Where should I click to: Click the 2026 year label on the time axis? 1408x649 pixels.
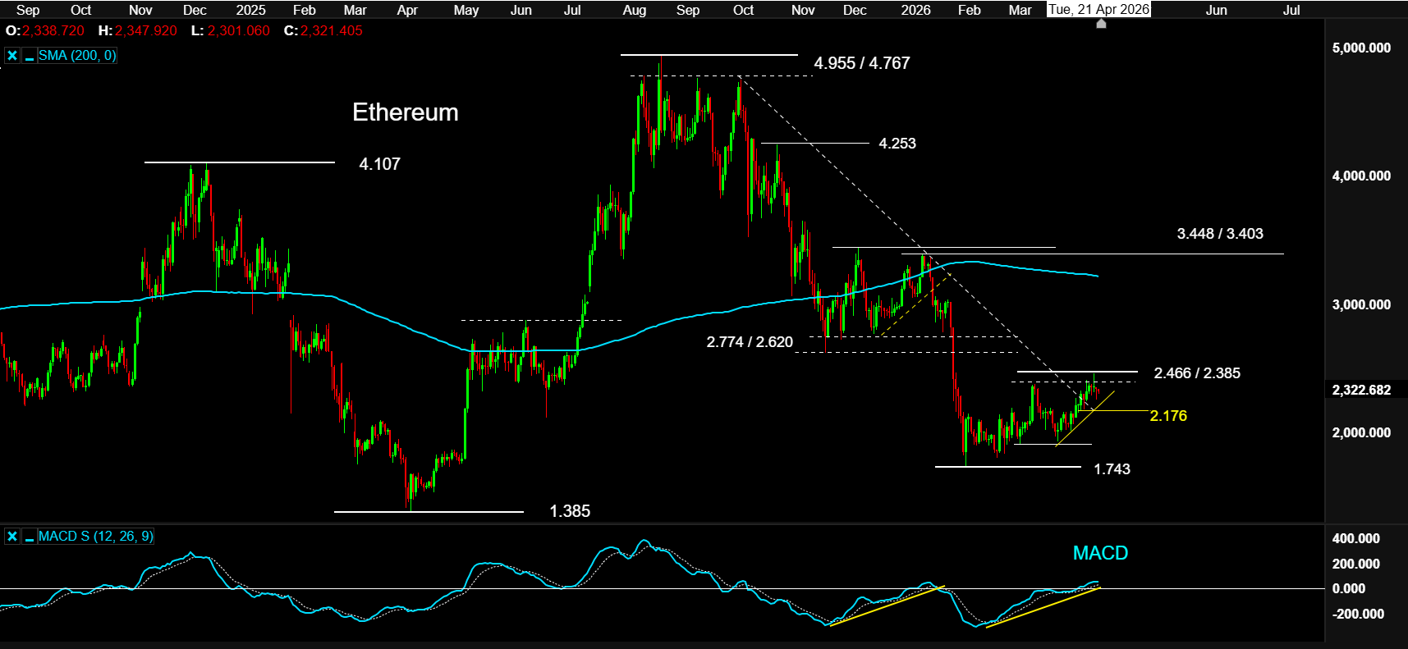[915, 10]
